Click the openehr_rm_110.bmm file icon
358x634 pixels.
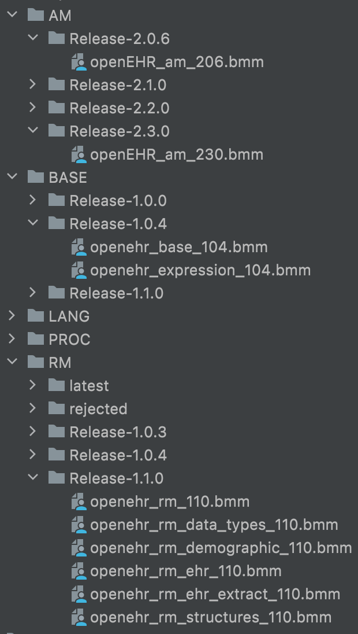point(79,502)
